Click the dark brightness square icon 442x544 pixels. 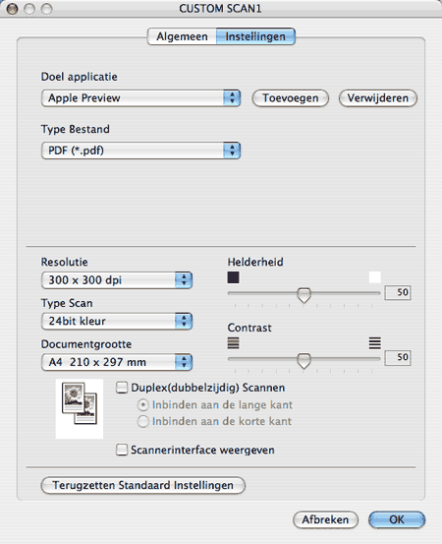tap(233, 277)
